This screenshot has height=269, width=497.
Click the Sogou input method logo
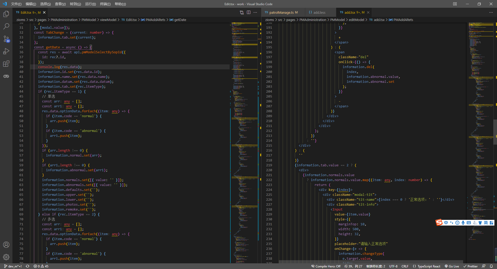439,222
